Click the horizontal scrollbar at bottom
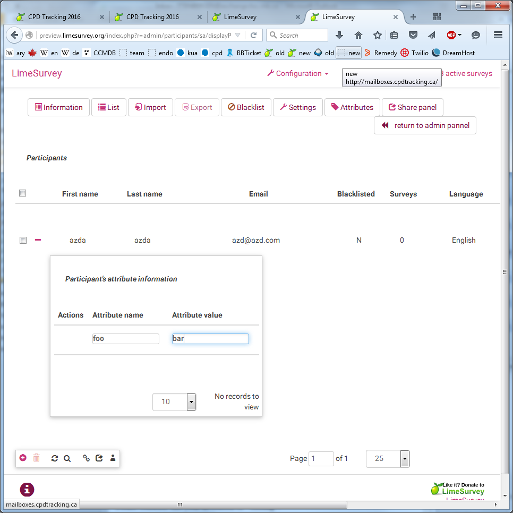The width and height of the screenshot is (513, 513). tap(180, 504)
